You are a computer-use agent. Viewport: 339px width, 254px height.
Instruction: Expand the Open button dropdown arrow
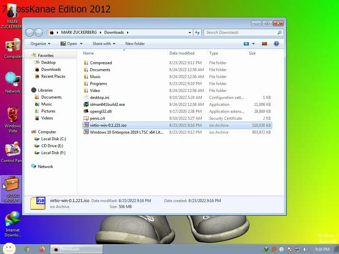[81, 44]
